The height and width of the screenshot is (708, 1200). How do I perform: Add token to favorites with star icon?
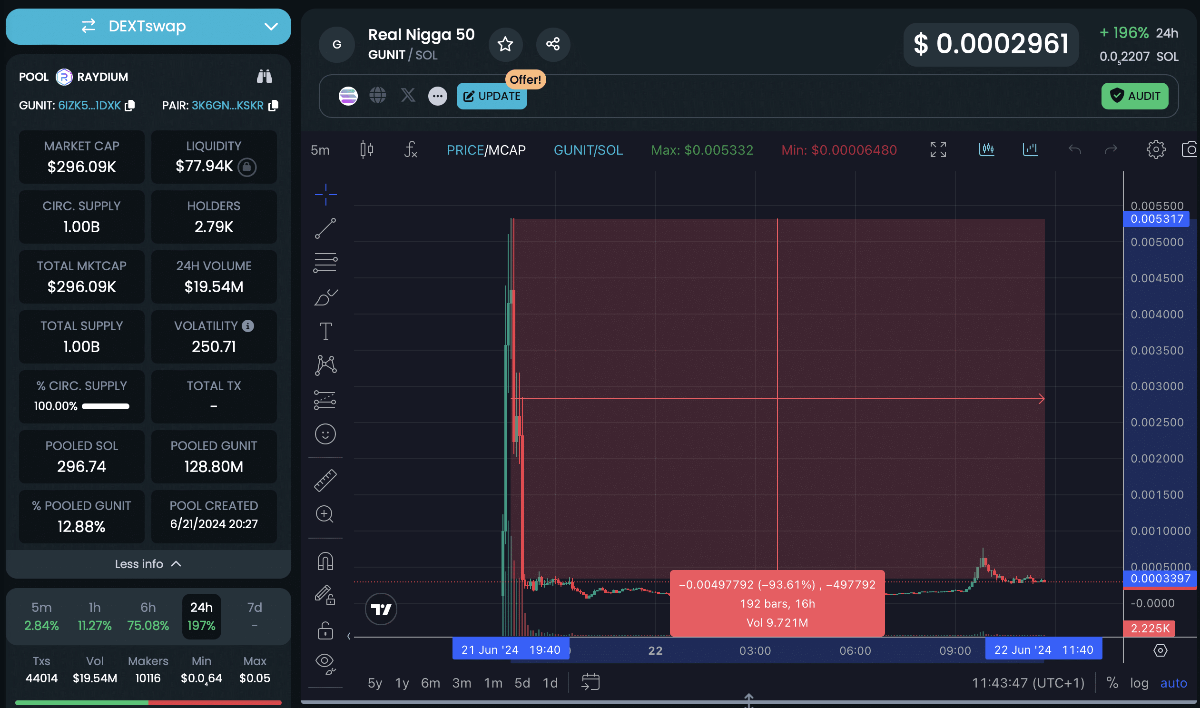[x=506, y=44]
